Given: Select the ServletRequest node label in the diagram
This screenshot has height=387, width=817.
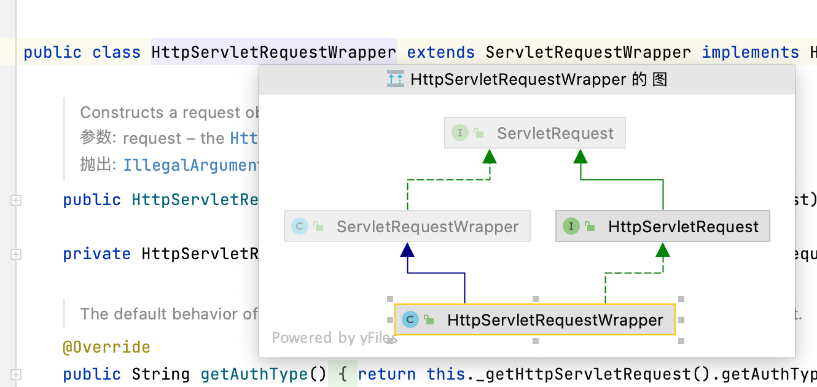Looking at the screenshot, I should pyautogui.click(x=555, y=133).
